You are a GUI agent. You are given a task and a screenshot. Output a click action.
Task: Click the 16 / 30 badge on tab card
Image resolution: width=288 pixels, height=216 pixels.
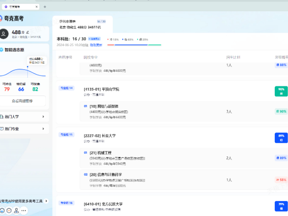[x=101, y=21]
